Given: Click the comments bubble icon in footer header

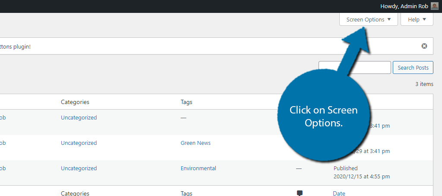Looking at the screenshot, I should tap(300, 193).
